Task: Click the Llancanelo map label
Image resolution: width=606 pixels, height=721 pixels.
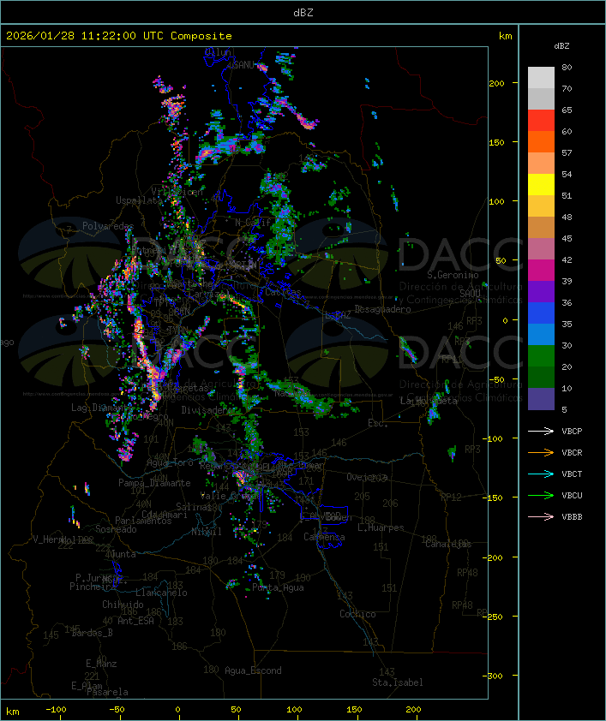Action: pyautogui.click(x=161, y=593)
